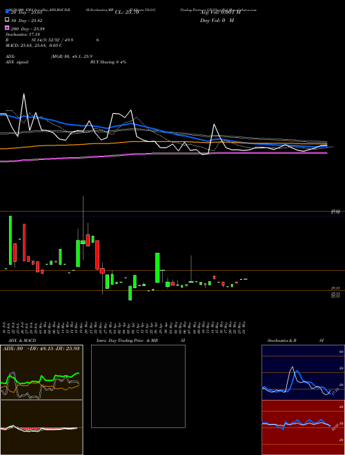Click the red RSI chart panel

pos(303,427)
